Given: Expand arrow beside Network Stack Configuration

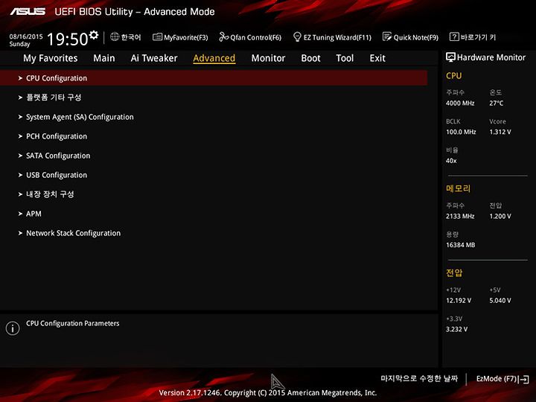Looking at the screenshot, I should (20, 233).
